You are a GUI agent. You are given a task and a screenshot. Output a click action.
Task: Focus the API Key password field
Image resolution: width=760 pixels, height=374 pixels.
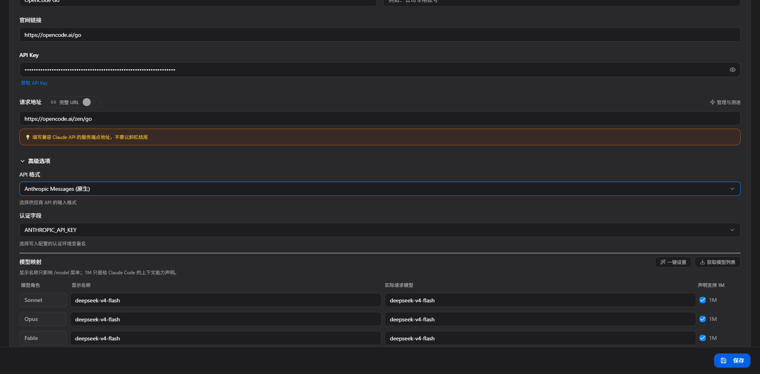(380, 70)
